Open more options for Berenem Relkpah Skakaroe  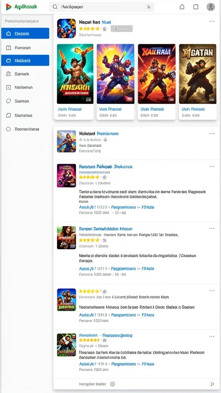212,167
